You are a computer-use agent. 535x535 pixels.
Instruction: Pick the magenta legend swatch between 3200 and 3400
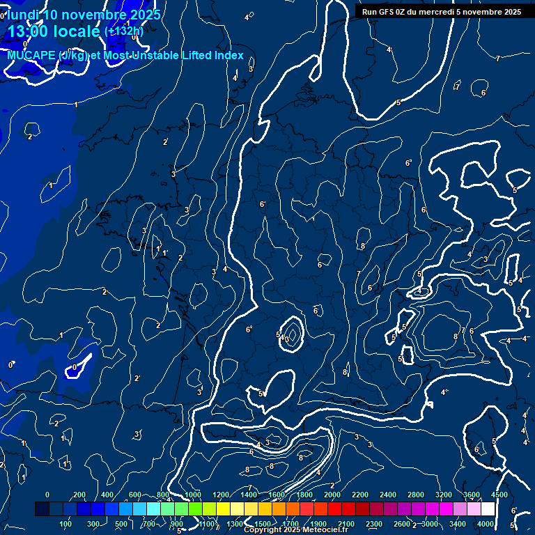point(447,509)
